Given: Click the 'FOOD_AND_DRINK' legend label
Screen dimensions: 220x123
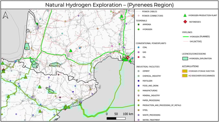Looking at the screenshot, I should [x=150, y=86].
